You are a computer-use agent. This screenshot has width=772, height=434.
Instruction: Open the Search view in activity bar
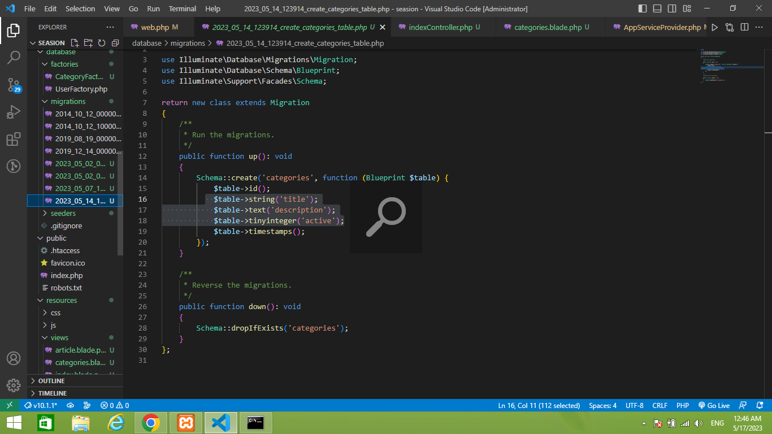click(x=14, y=57)
